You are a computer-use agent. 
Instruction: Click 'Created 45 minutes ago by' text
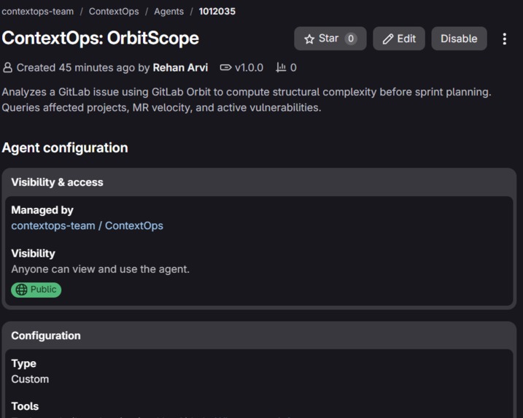click(x=83, y=68)
